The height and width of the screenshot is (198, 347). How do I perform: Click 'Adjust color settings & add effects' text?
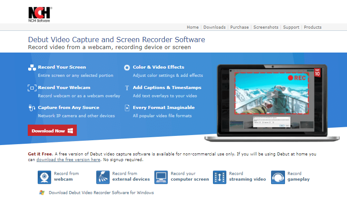168,76
